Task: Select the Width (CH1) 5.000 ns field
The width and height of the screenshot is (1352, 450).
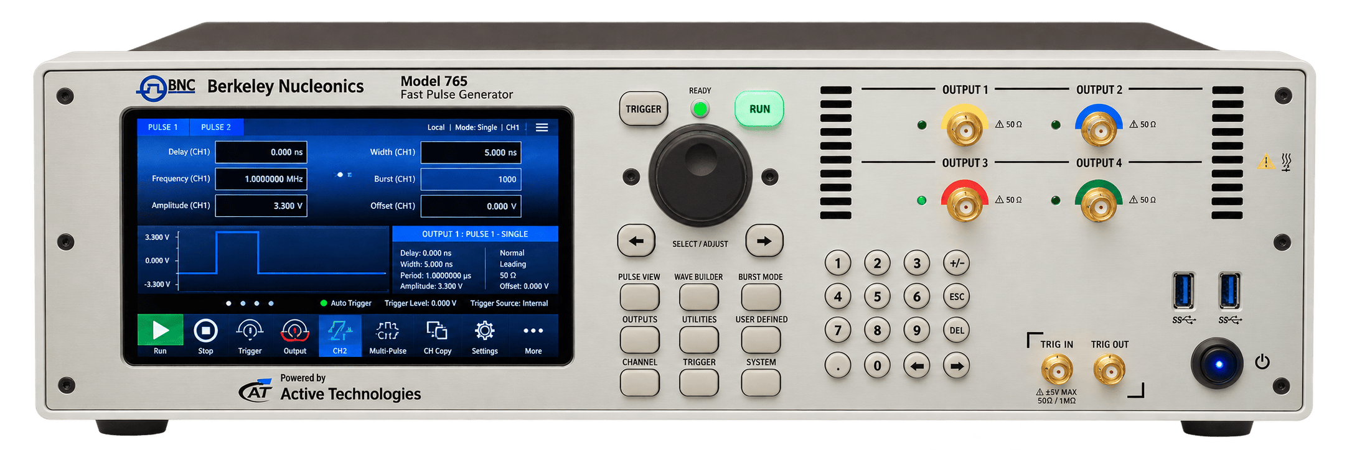Action: [471, 152]
